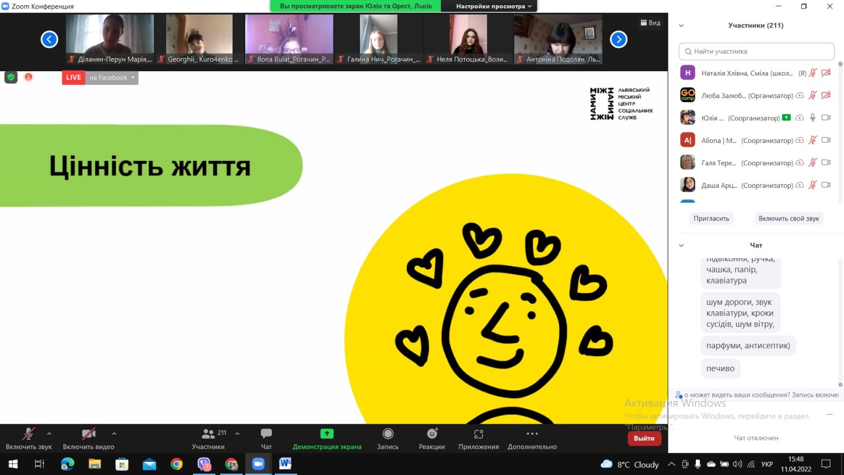Click muted microphone in Даша Арц row
844x475 pixels.
click(x=813, y=185)
